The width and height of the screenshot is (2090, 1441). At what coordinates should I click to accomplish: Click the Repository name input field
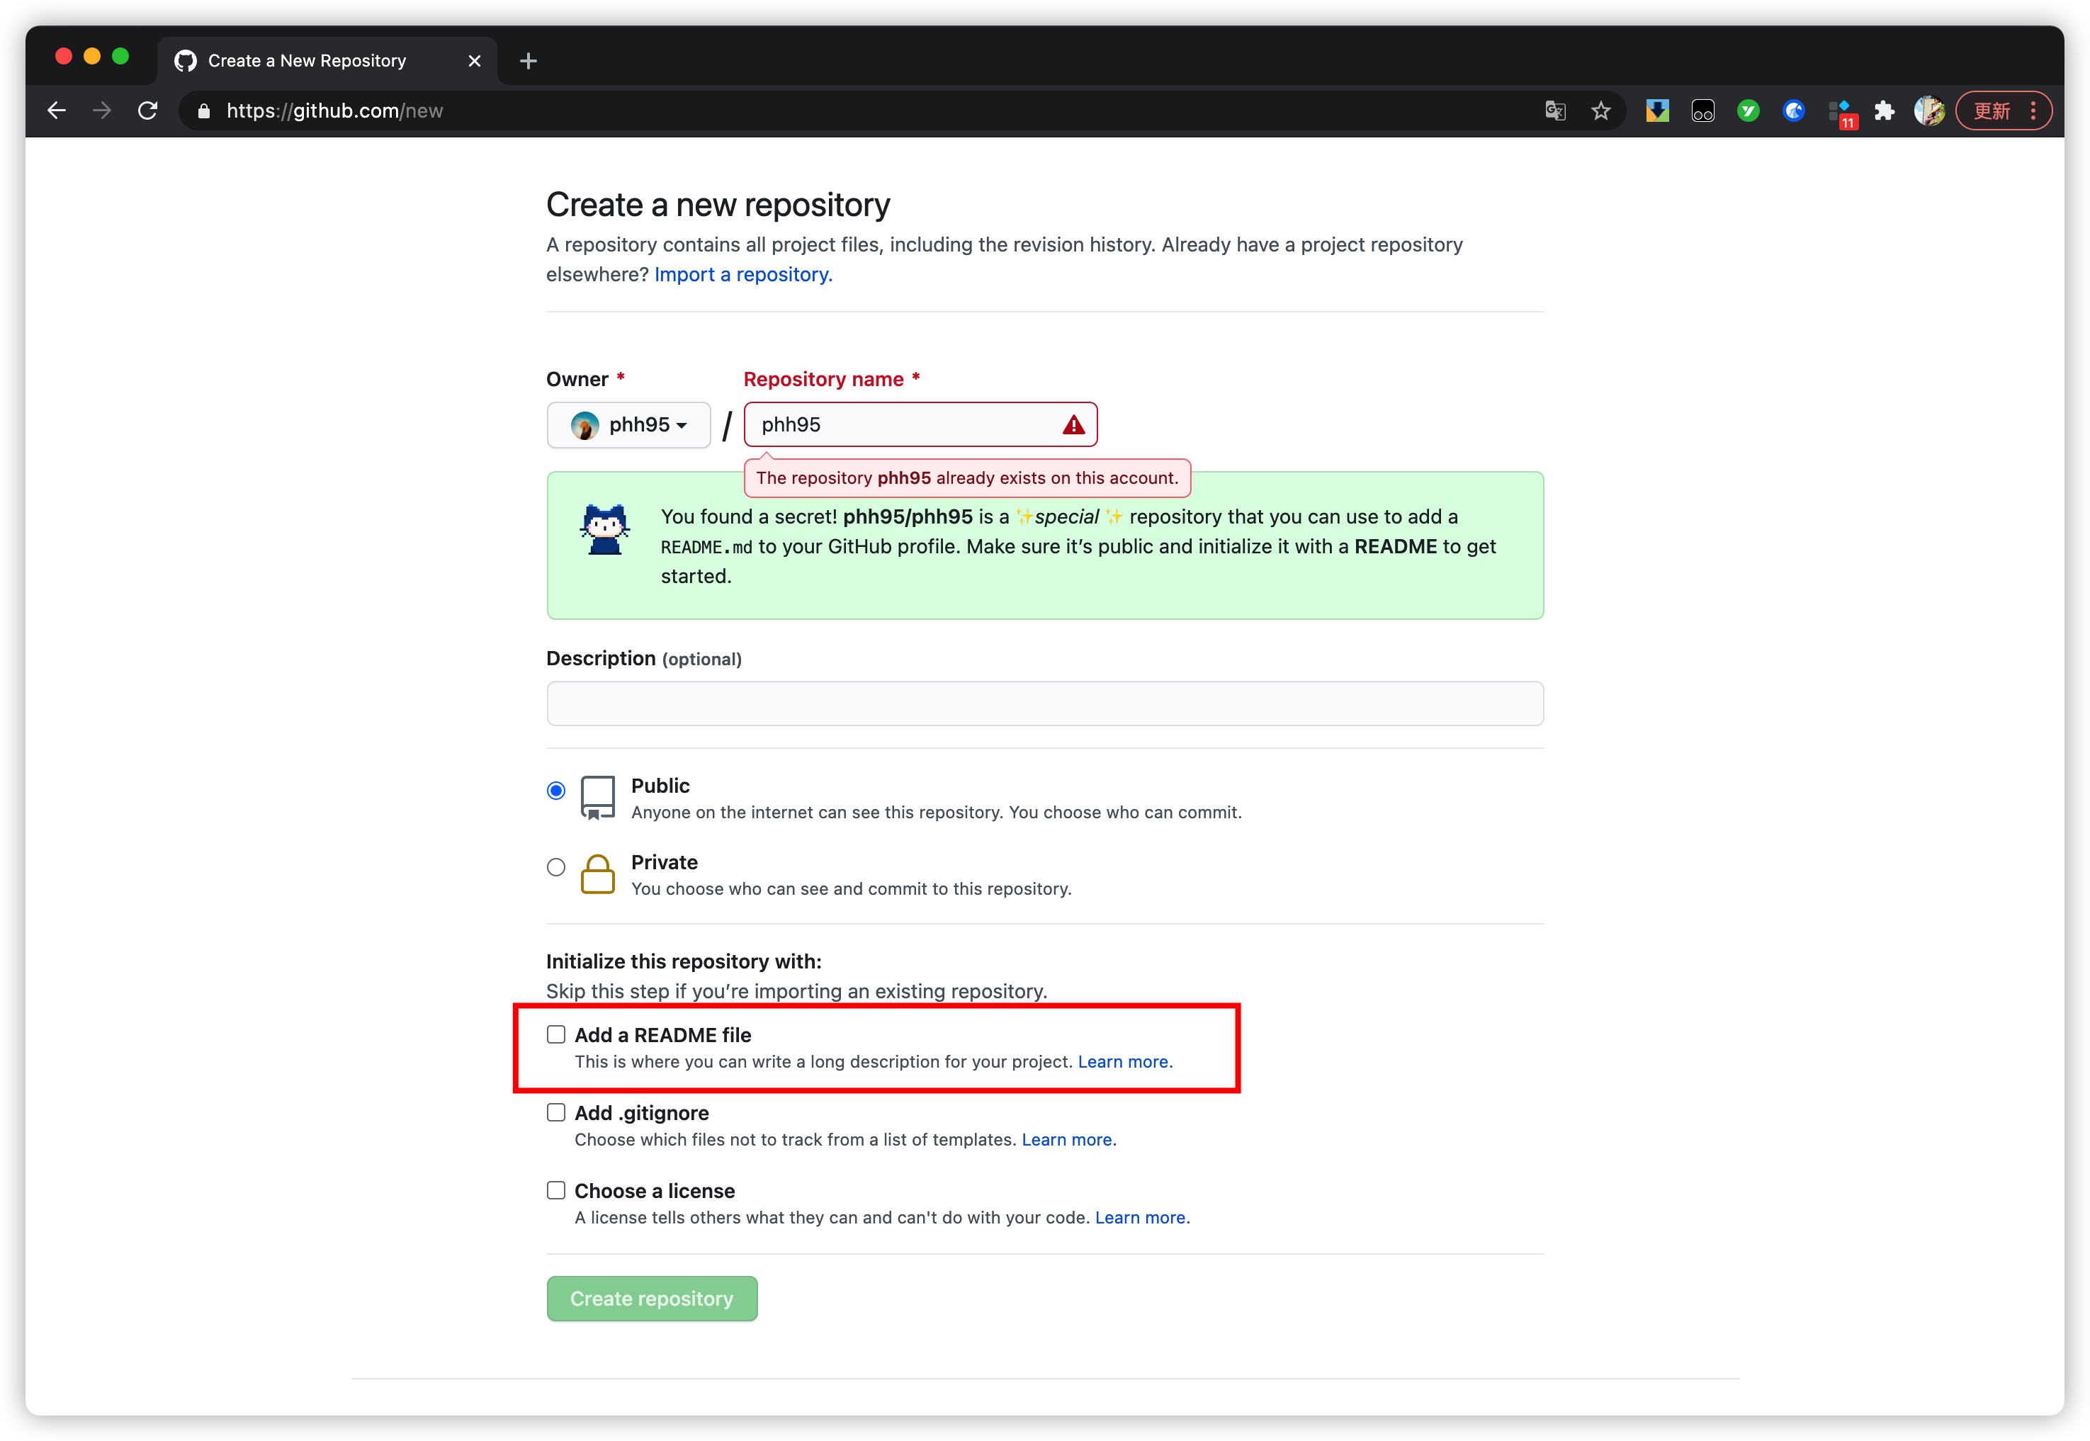920,424
